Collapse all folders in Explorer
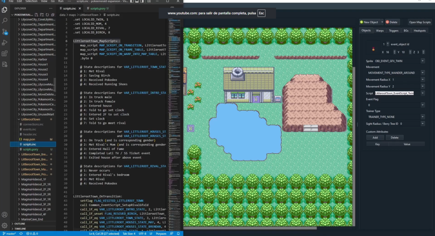The image size is (435, 236). [53, 15]
